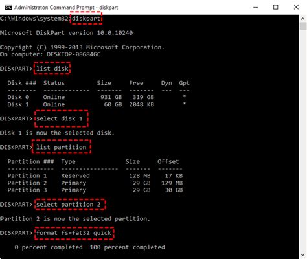The height and width of the screenshot is (259, 307).
Task: Click the 'C:\Windows\system32>' prompt
Action: pyautogui.click(x=36, y=19)
